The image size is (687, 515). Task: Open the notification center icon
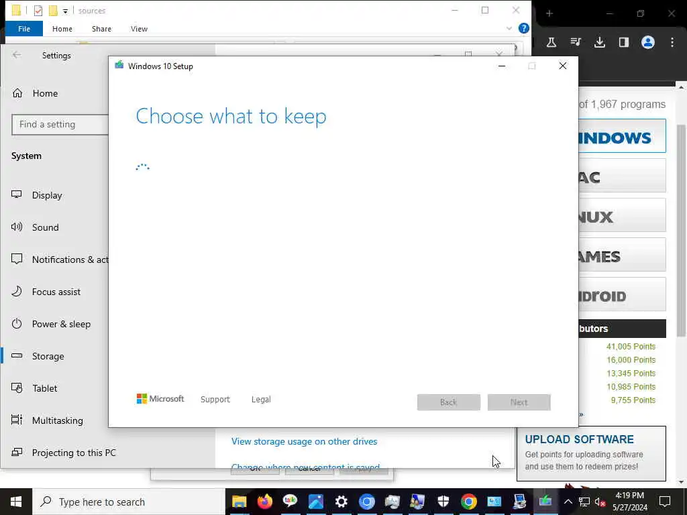(665, 502)
